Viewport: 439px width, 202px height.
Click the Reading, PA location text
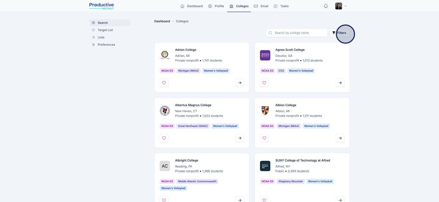tap(184, 167)
